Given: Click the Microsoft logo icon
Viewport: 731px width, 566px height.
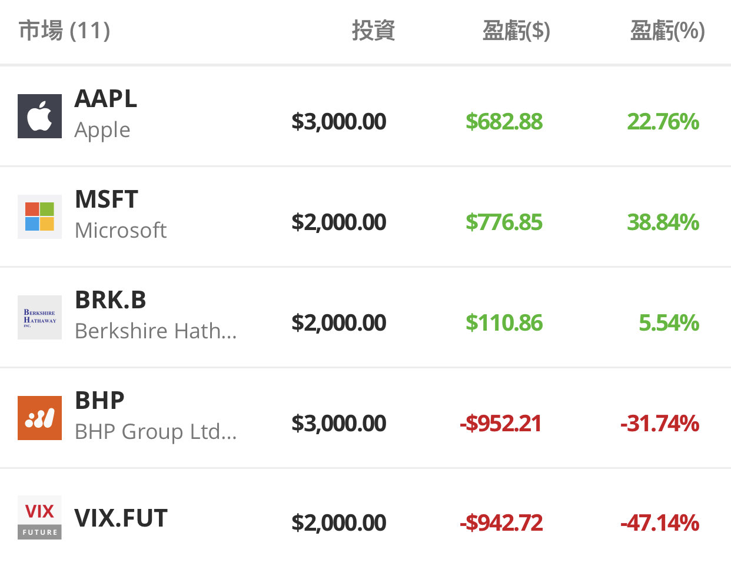Looking at the screenshot, I should pyautogui.click(x=39, y=217).
